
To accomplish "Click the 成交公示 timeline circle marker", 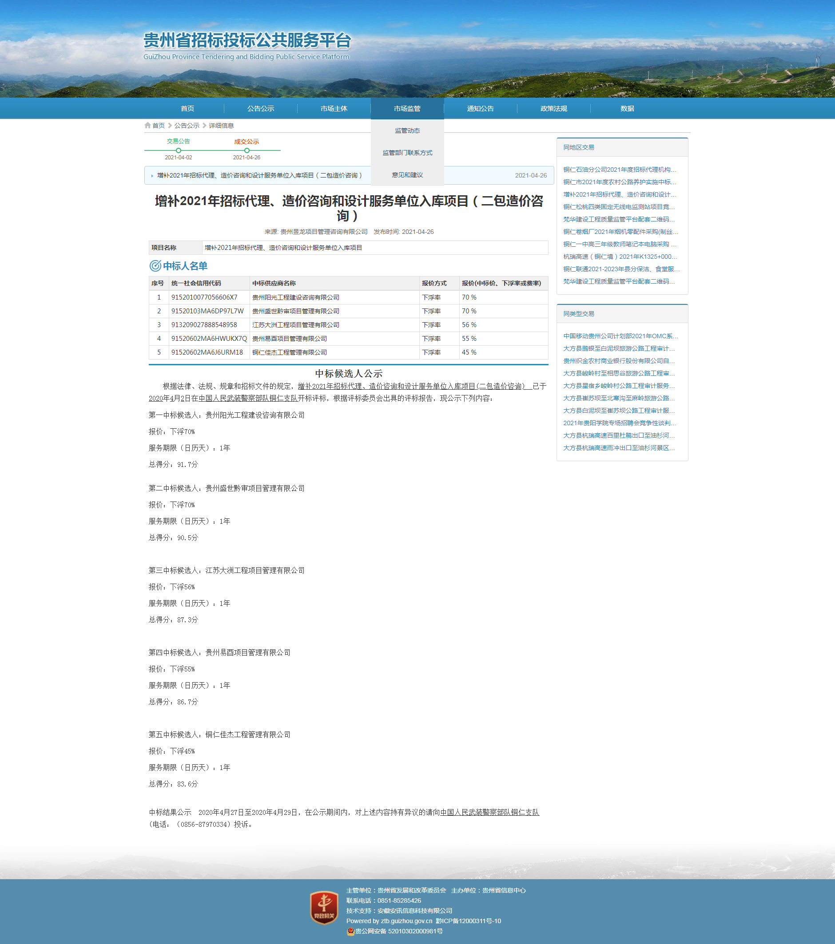I will point(247,150).
